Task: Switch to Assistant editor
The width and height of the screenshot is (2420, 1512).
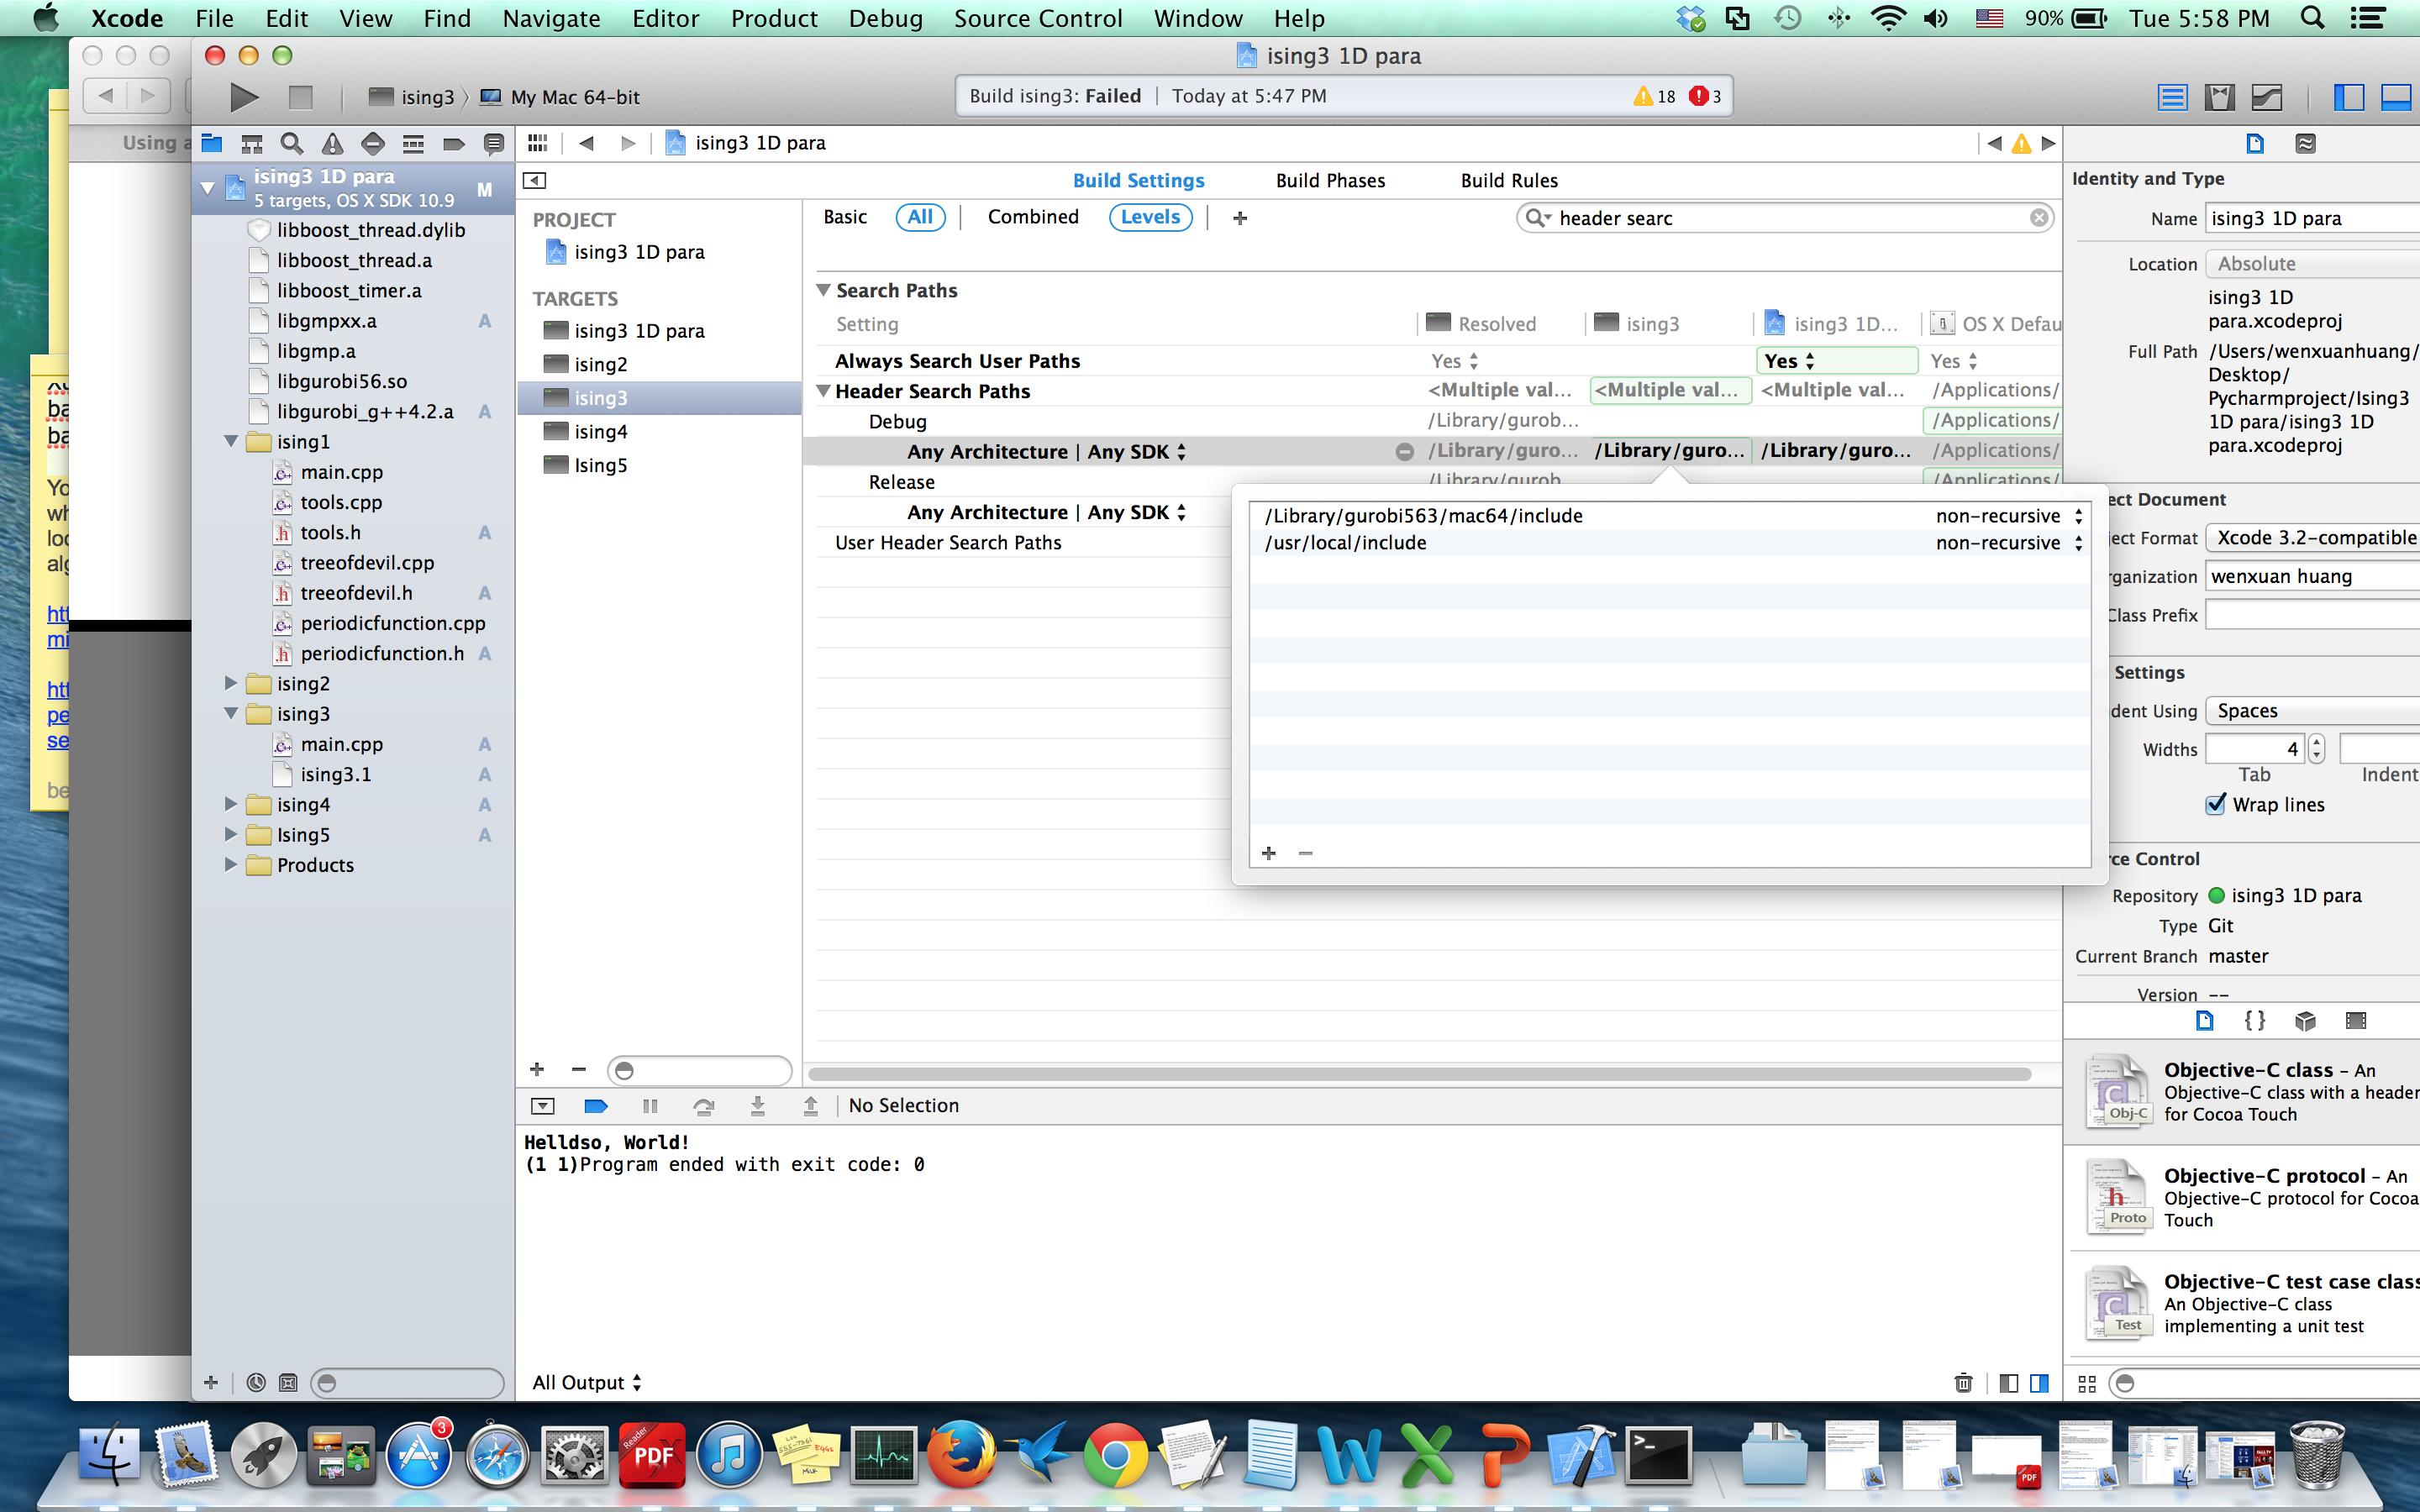Action: tap(2219, 97)
